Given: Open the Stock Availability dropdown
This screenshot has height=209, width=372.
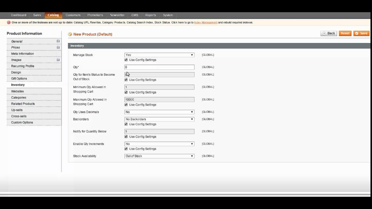Looking at the screenshot, I should (x=159, y=156).
